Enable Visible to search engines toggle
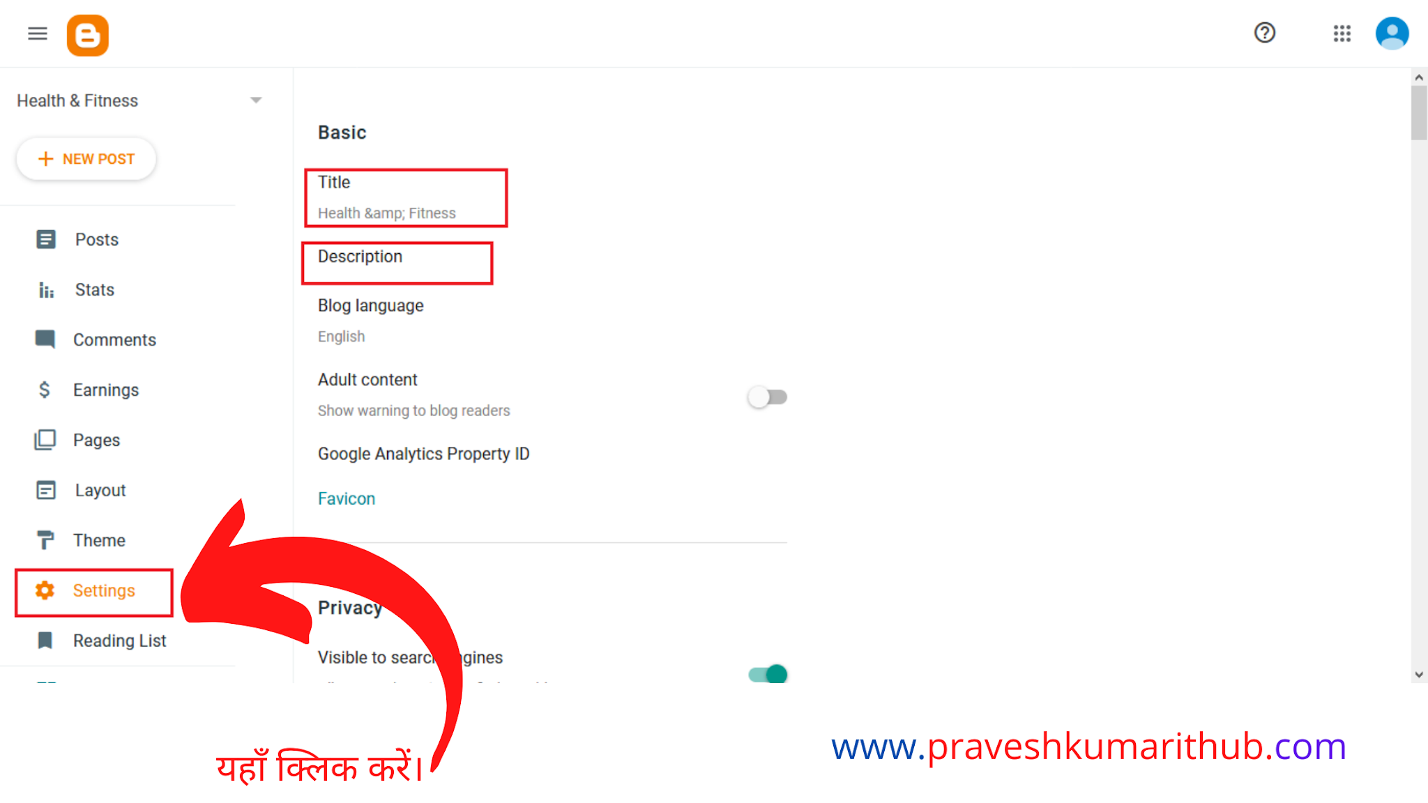 tap(768, 673)
